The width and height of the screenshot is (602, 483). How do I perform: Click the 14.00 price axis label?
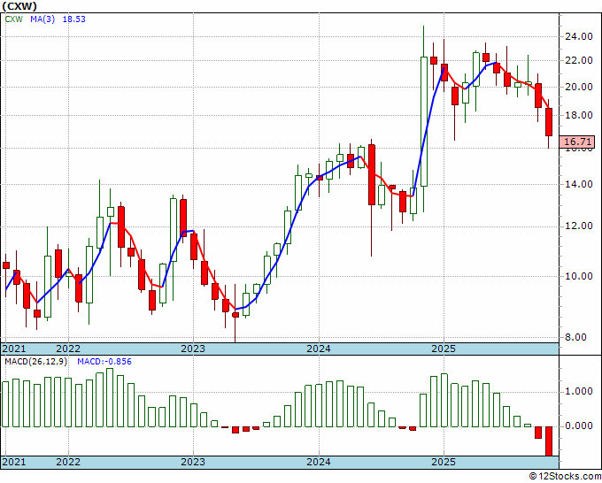(579, 185)
